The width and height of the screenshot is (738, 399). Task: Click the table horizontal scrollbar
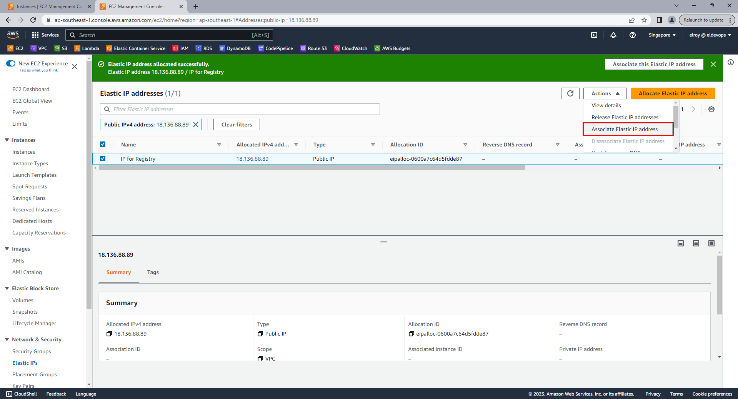pyautogui.click(x=312, y=168)
